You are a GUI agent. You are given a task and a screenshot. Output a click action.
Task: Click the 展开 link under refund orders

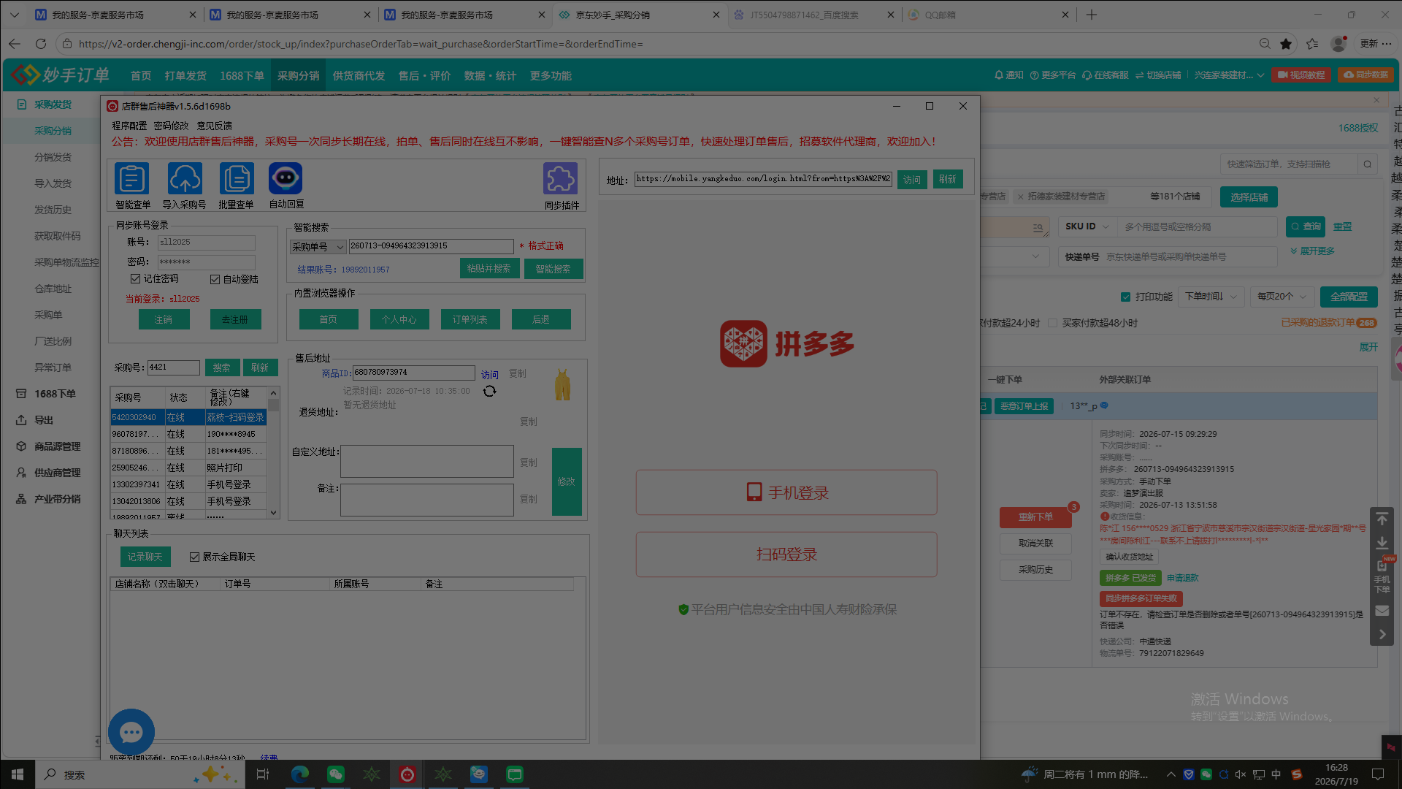point(1368,347)
